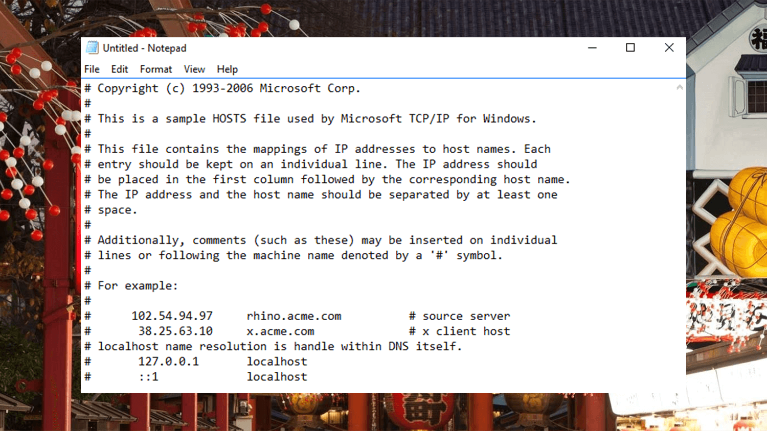Click the '# source server' comment text
767x431 pixels.
[x=459, y=316]
